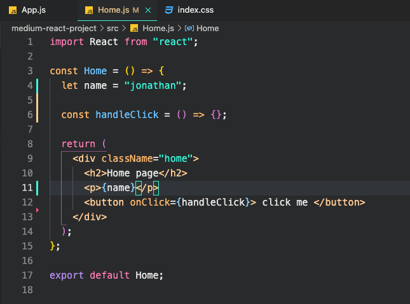The height and width of the screenshot is (304, 410).
Task: Click the 'export' keyword on line 17
Action: coord(67,275)
